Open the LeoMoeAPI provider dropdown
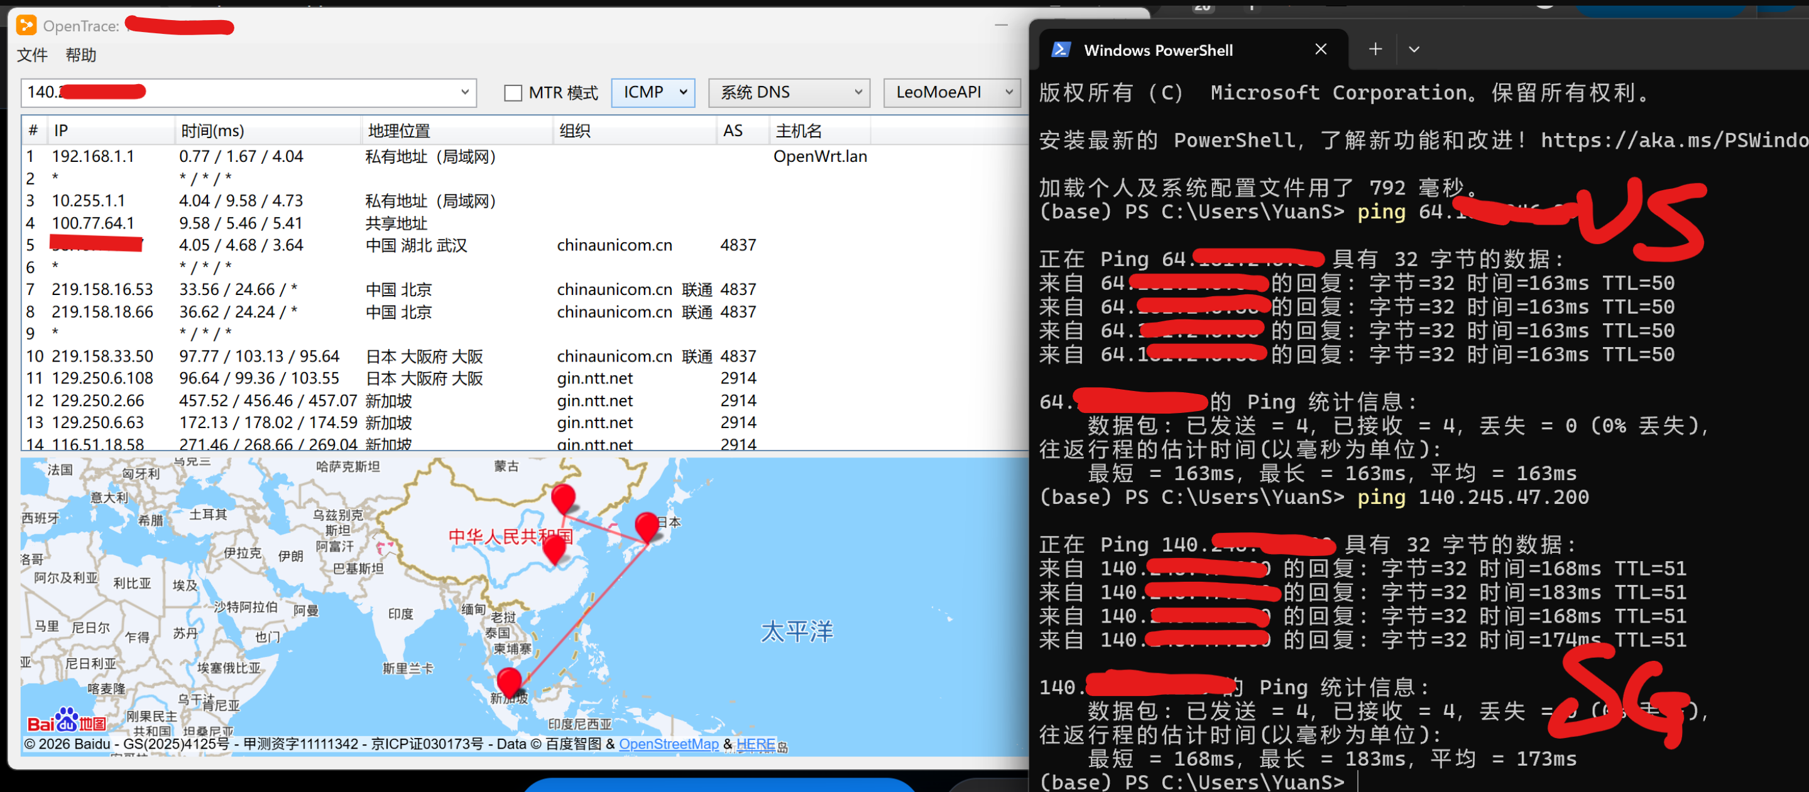This screenshot has height=792, width=1809. (951, 93)
